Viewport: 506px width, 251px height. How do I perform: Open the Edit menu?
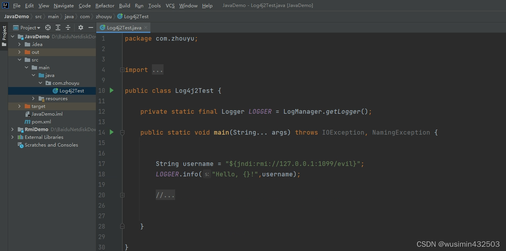[x=29, y=6]
